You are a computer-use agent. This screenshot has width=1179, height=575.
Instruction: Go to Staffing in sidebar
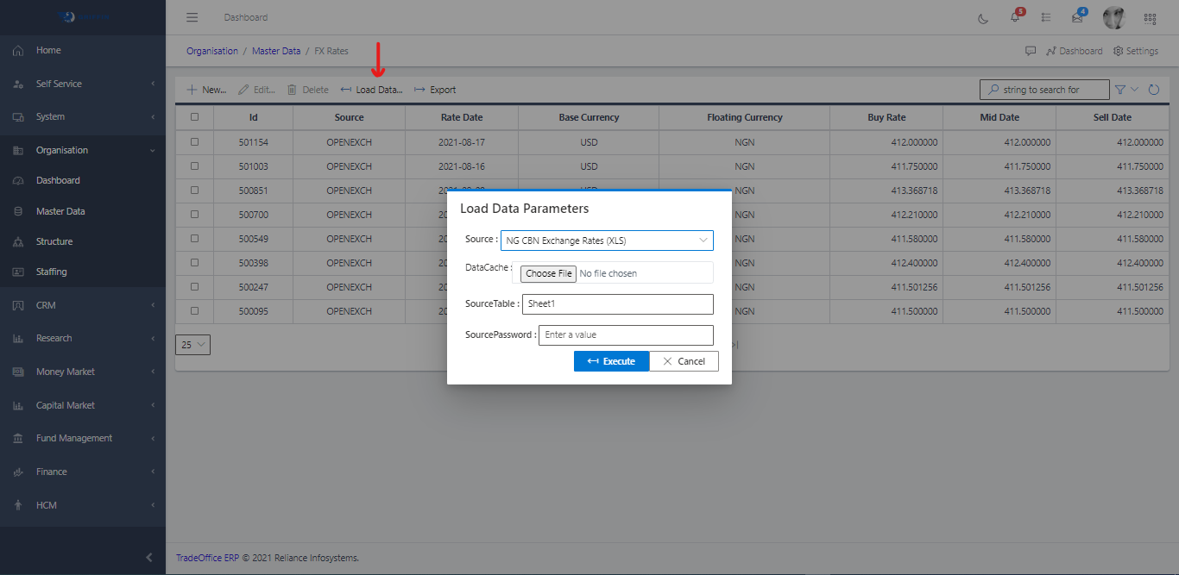pos(51,272)
